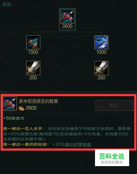Click the 唯一被动—最后的轻语 passive label
137x174 pixels.
click(x=26, y=144)
